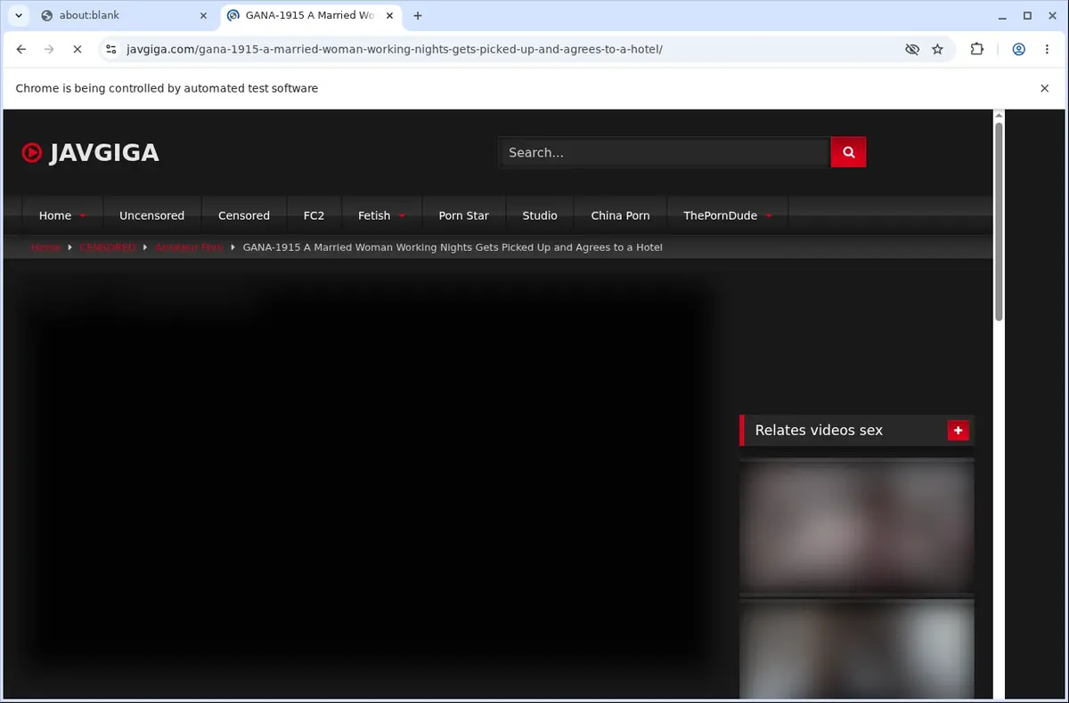Click the Search input field

tap(665, 152)
